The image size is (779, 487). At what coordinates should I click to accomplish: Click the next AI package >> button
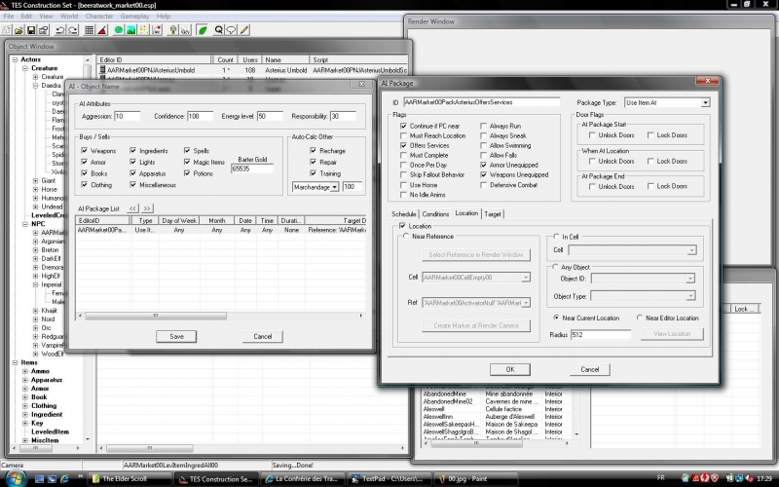147,208
